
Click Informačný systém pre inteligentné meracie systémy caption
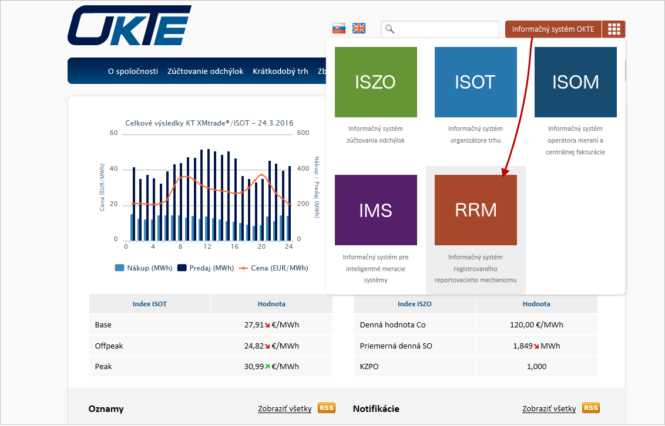pyautogui.click(x=376, y=269)
